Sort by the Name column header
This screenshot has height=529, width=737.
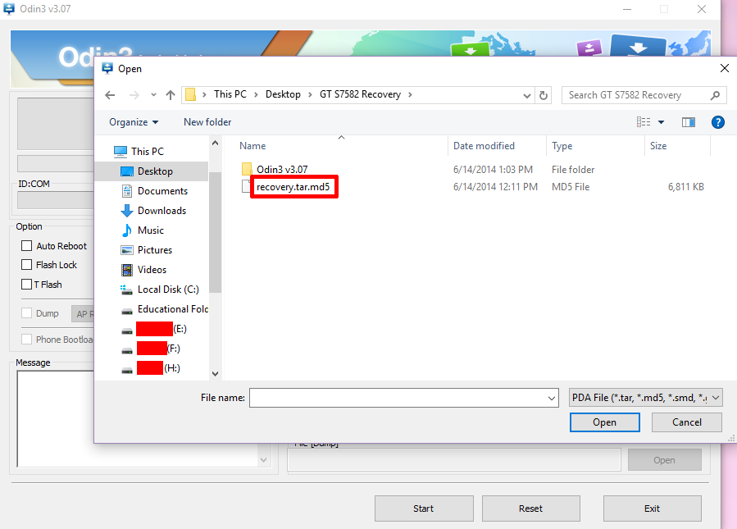point(252,146)
